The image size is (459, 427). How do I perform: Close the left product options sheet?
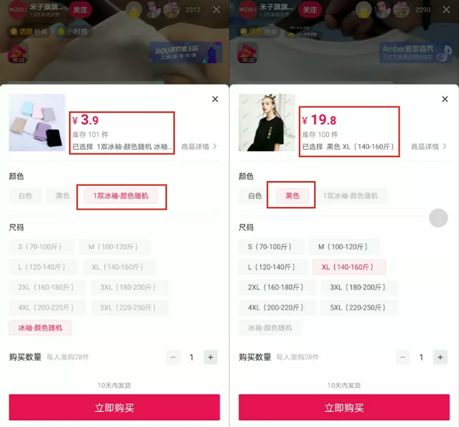(215, 99)
